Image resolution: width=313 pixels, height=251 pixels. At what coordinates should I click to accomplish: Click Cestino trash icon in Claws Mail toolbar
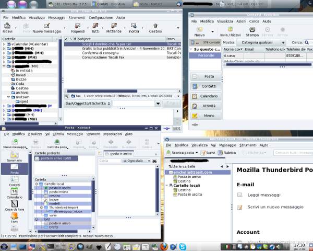tap(155, 26)
